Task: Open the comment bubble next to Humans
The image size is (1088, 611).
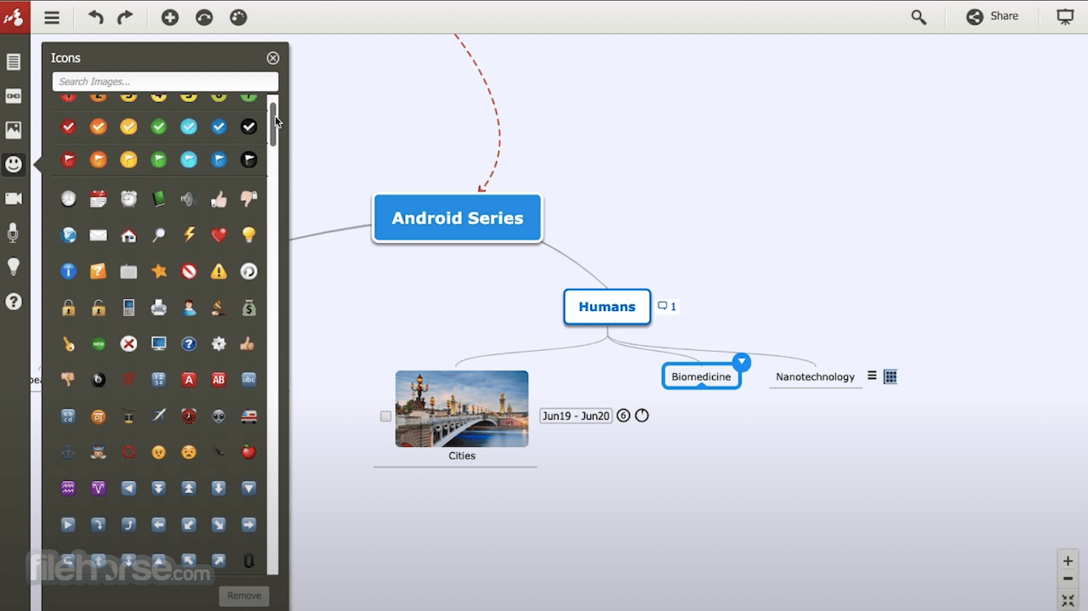Action: click(x=667, y=307)
